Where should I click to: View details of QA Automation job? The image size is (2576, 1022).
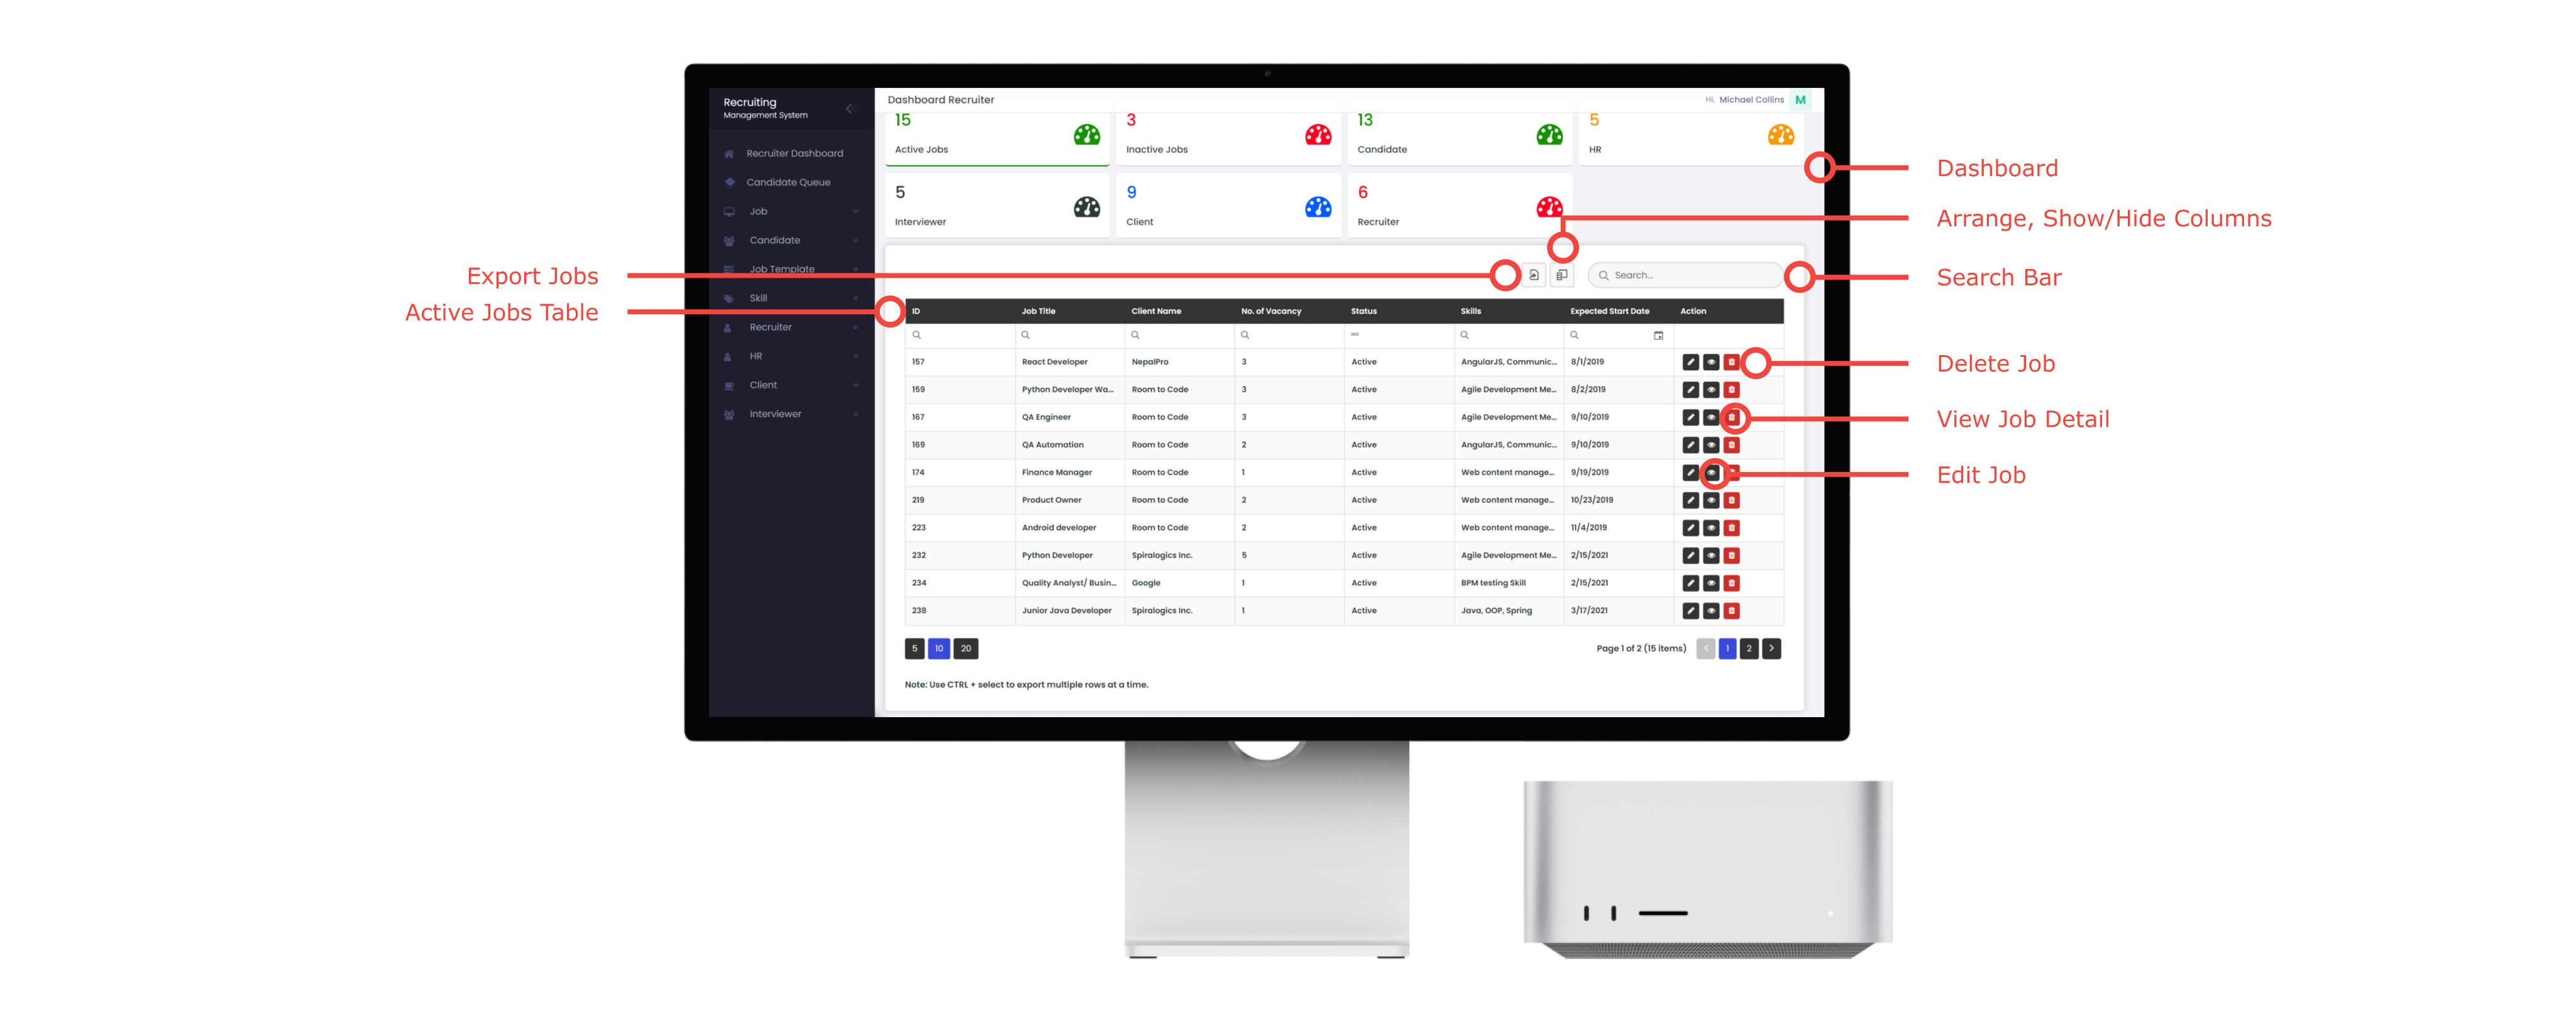(1711, 445)
